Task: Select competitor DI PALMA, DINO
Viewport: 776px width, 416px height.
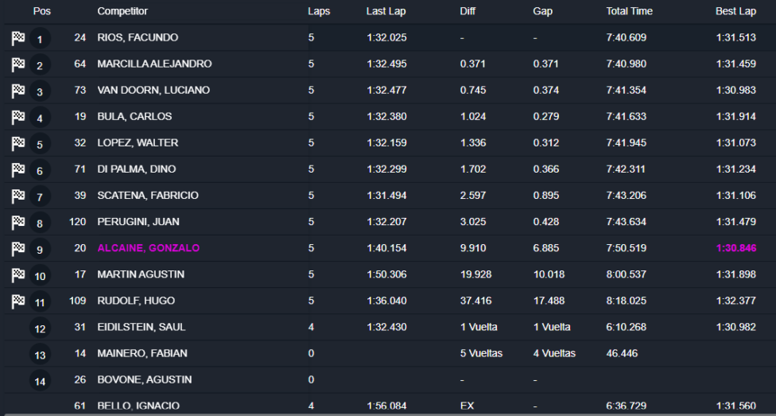Action: 136,169
